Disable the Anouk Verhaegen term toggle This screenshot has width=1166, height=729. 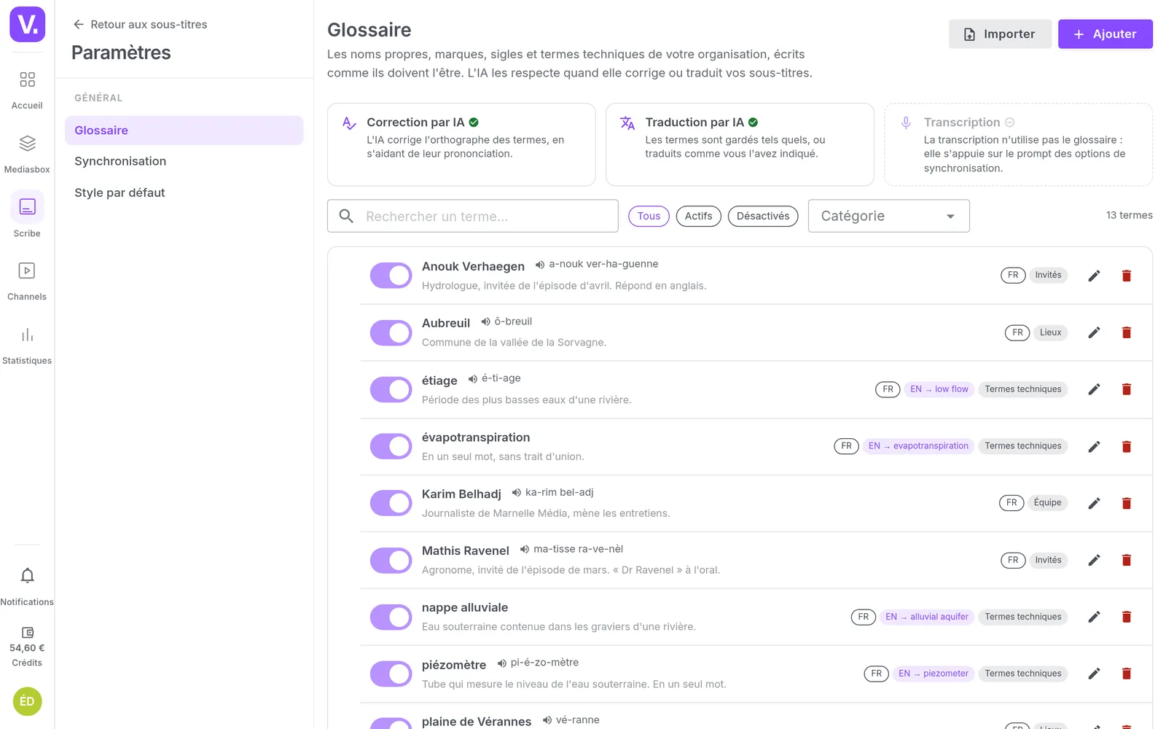coord(391,276)
